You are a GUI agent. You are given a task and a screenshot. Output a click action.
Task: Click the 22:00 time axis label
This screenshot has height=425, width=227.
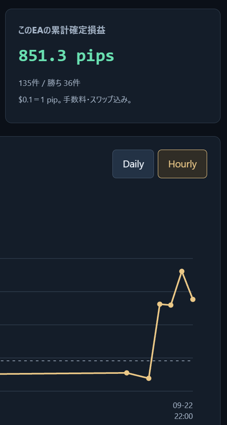point(183,416)
